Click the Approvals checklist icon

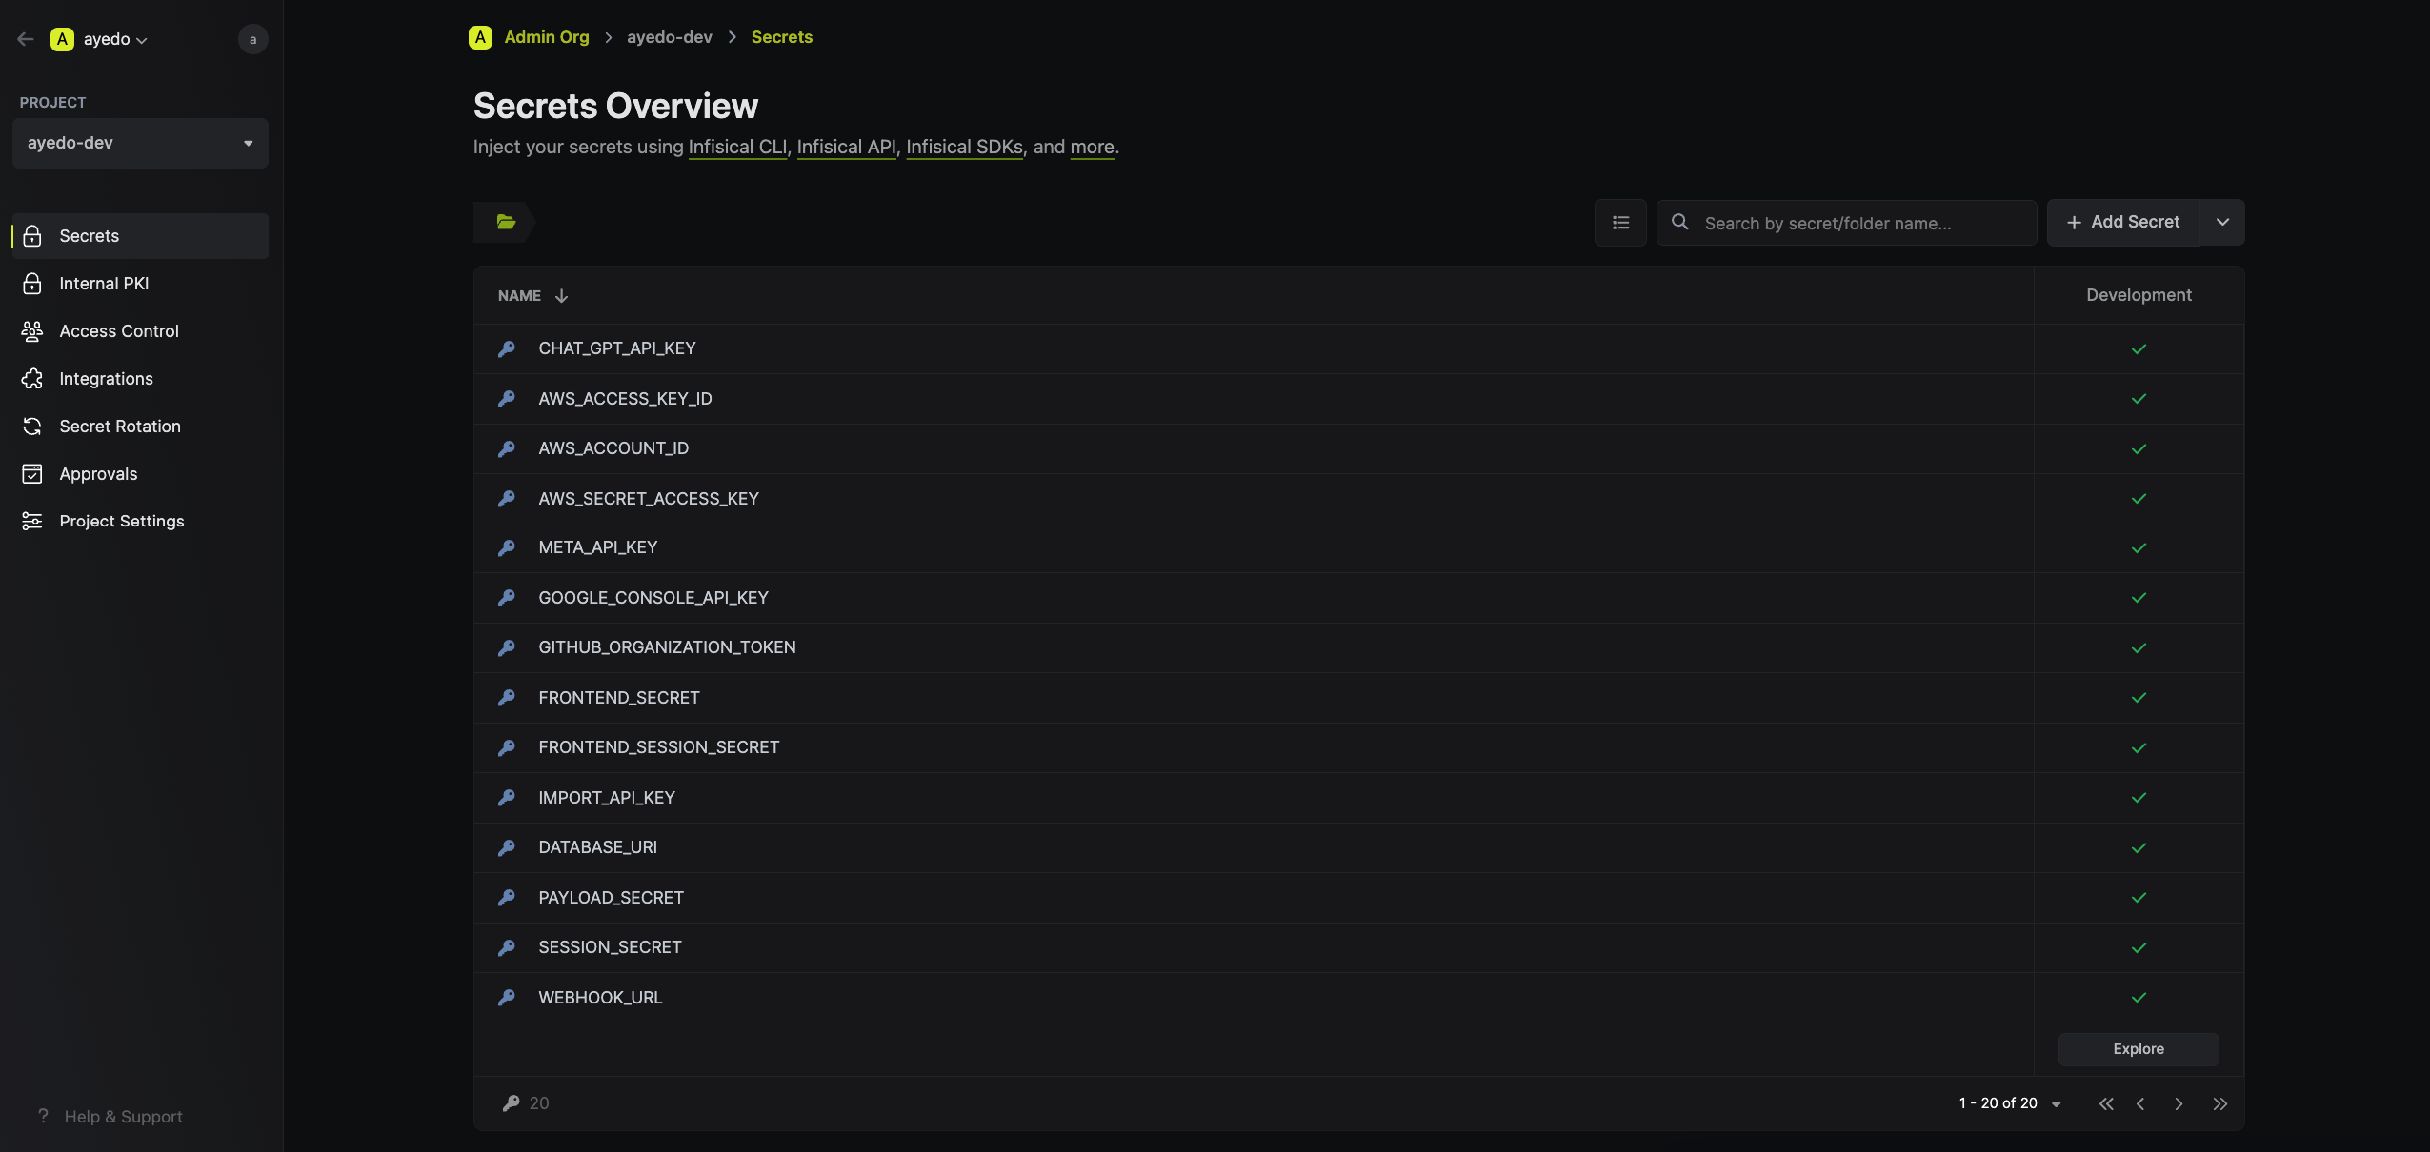pos(32,474)
